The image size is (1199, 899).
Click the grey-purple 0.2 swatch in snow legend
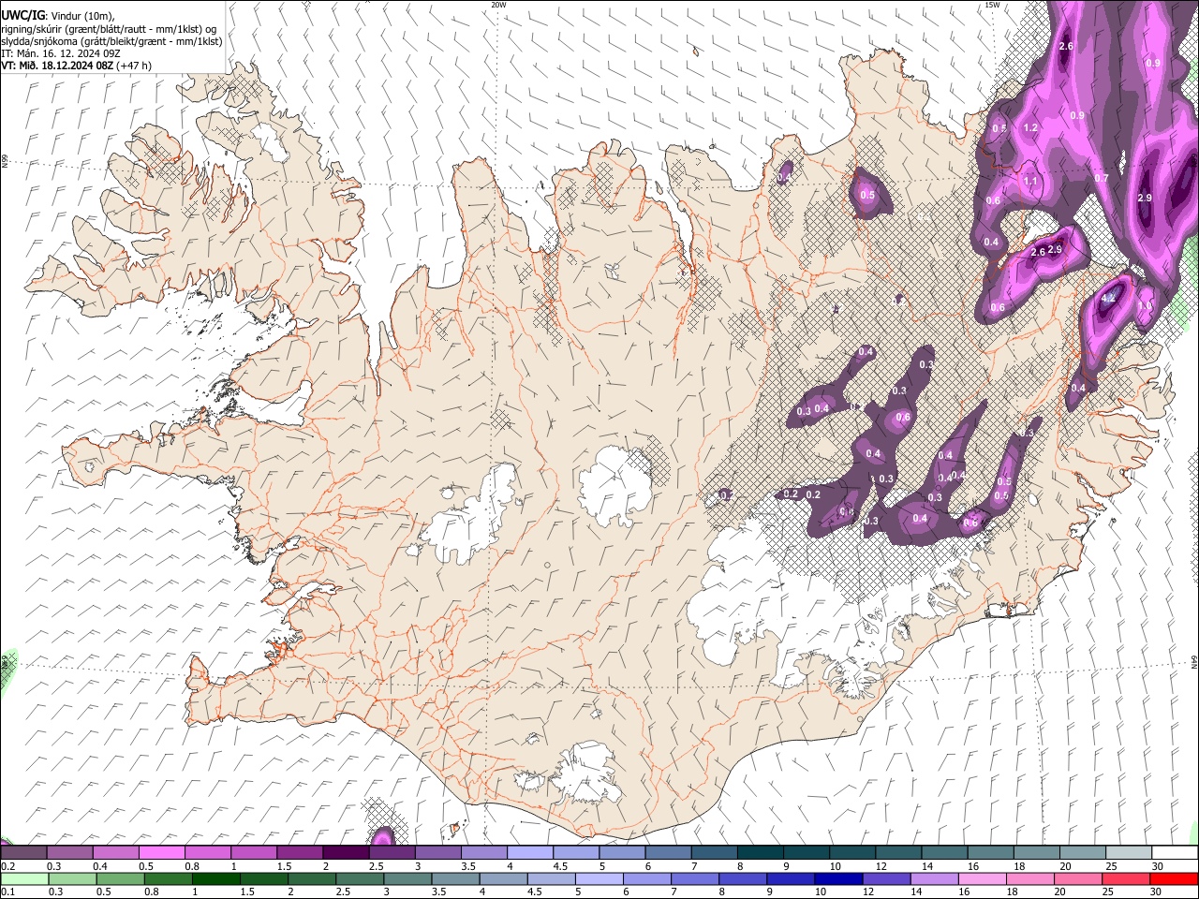pyautogui.click(x=23, y=852)
